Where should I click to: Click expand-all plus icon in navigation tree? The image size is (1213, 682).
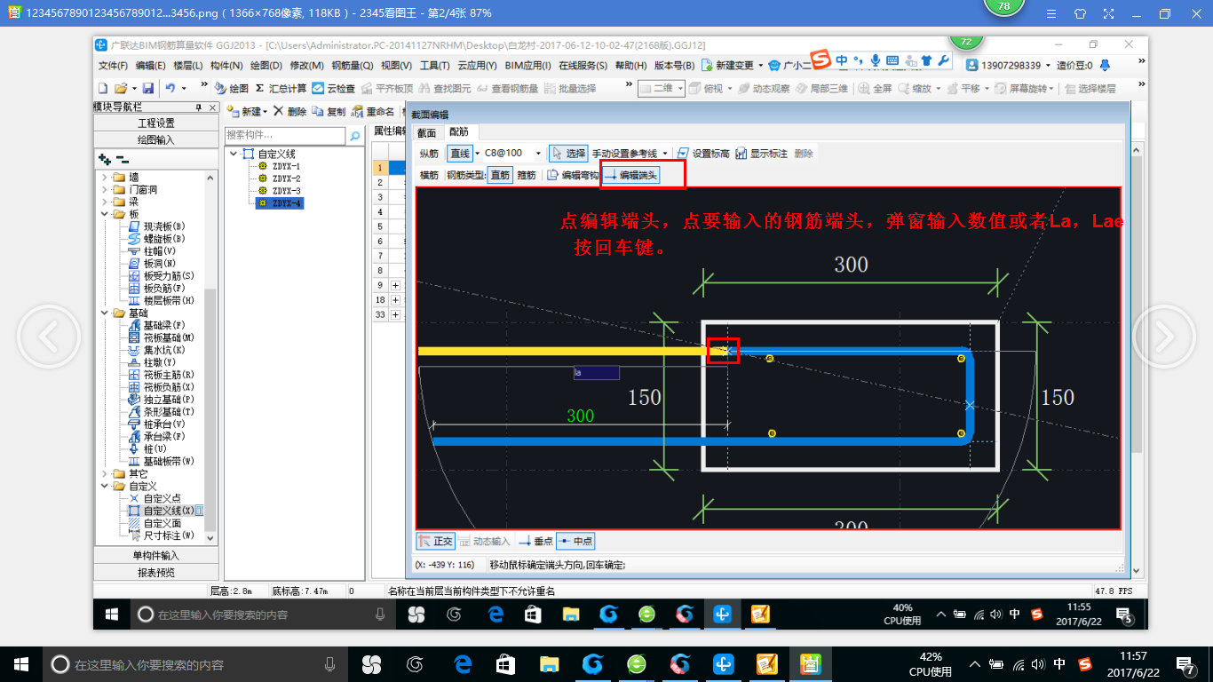pos(105,159)
